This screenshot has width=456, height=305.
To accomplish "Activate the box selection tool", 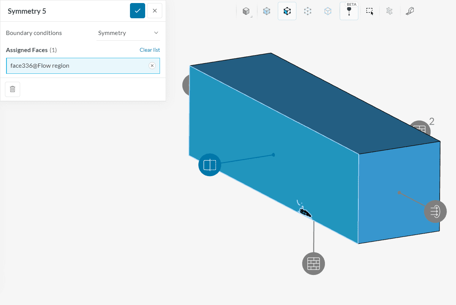I will point(370,11).
